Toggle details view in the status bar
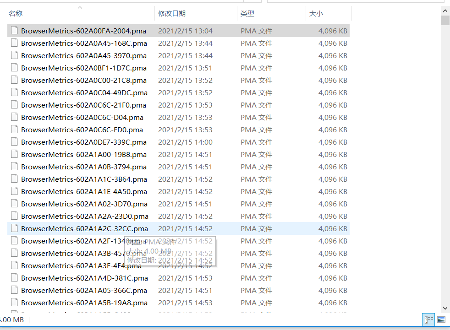450x330 pixels. (428, 319)
